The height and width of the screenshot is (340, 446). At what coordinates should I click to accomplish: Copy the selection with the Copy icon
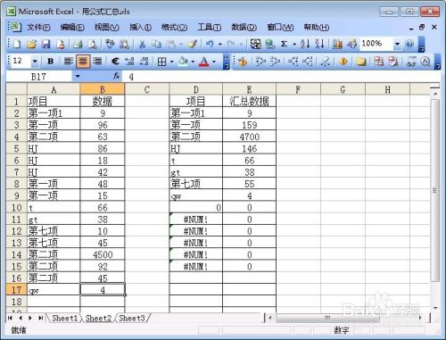coord(156,45)
